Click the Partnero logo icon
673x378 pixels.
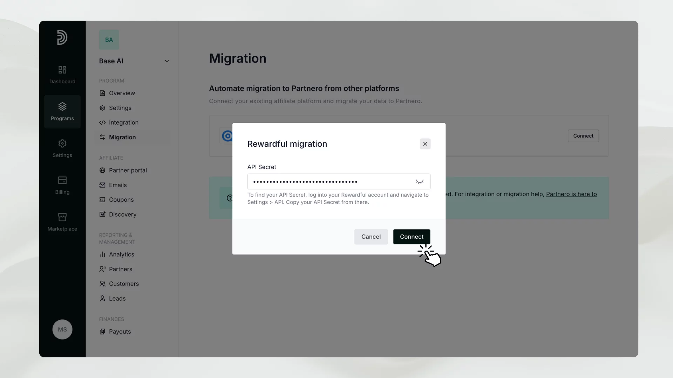(62, 37)
